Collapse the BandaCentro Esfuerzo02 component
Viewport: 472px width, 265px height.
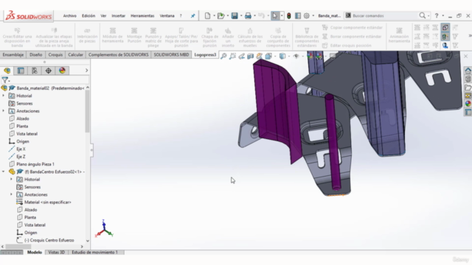tap(4, 172)
